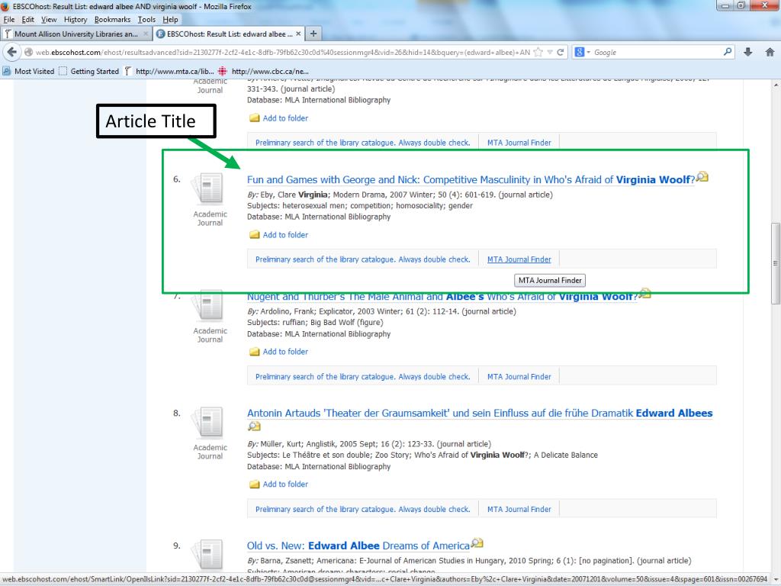
Task: Click MTA Journal Finder for result 5
Action: click(519, 143)
